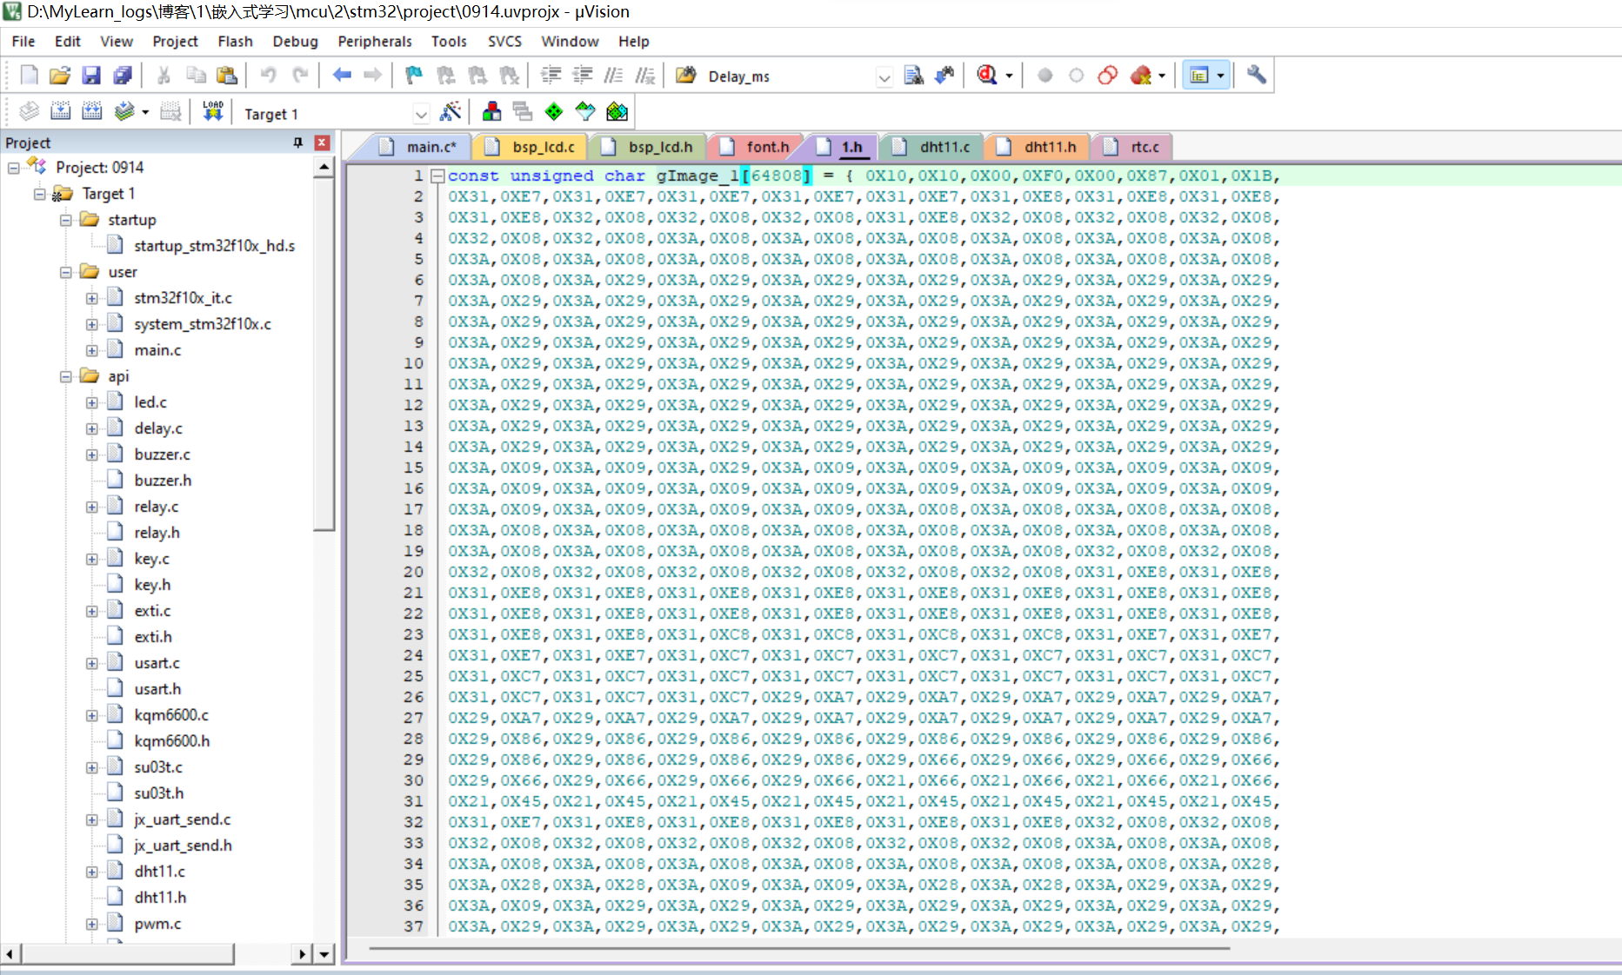Image resolution: width=1622 pixels, height=975 pixels.
Task: Toggle the project window layout button
Action: pos(1199,76)
